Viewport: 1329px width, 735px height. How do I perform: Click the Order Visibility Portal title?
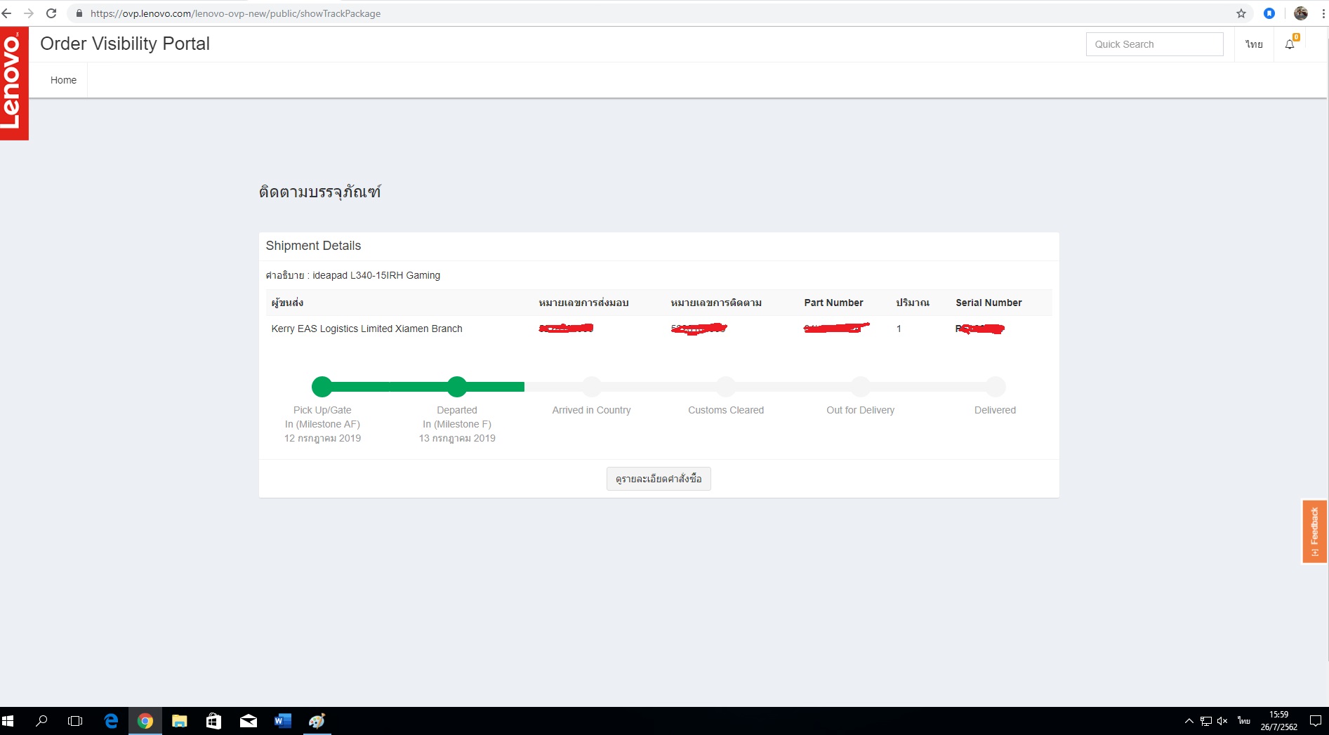point(125,44)
